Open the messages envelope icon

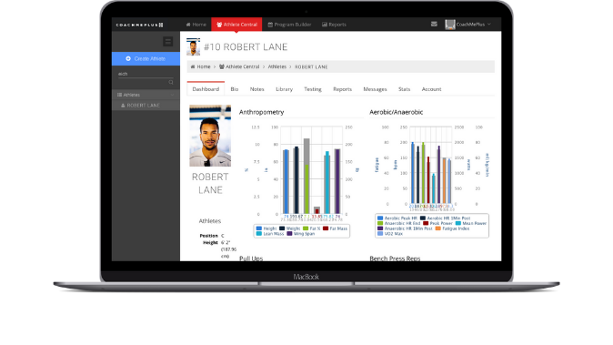(434, 25)
